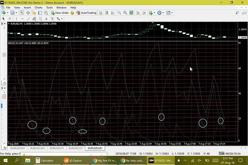Zoom out on the chart
The width and height of the screenshot is (248, 165).
coord(125,13)
